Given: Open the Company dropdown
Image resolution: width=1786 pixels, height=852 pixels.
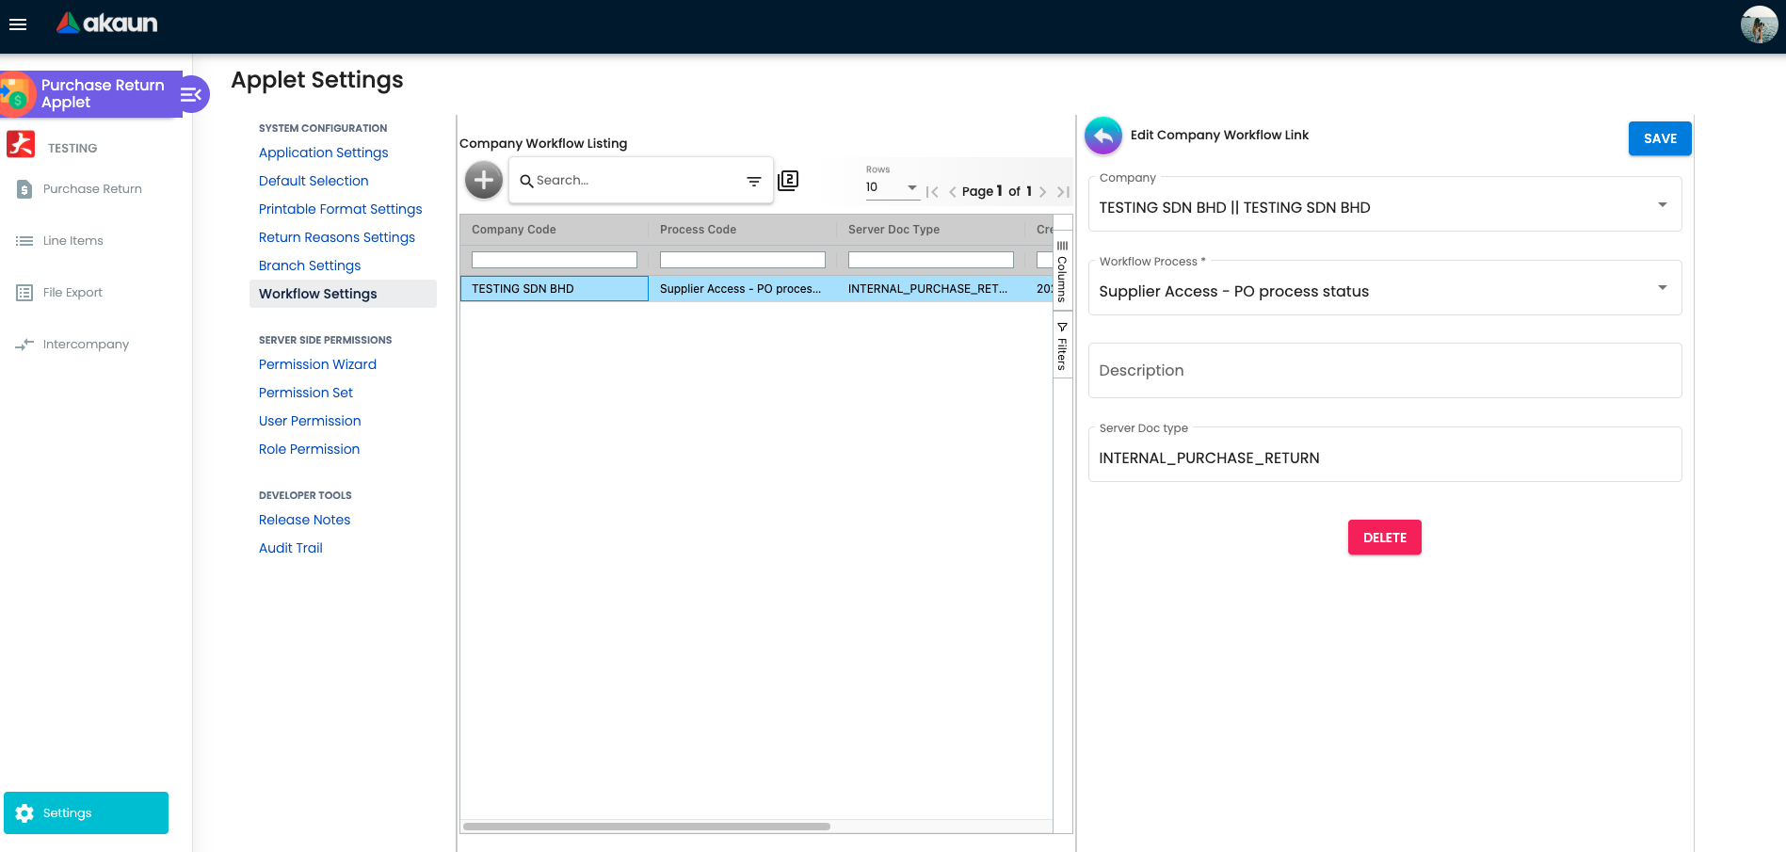Looking at the screenshot, I should (1385, 204).
